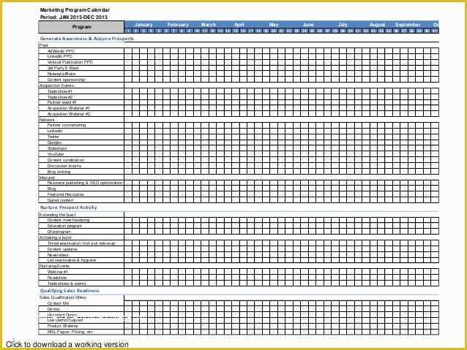Select the Google+ row label

55,142
